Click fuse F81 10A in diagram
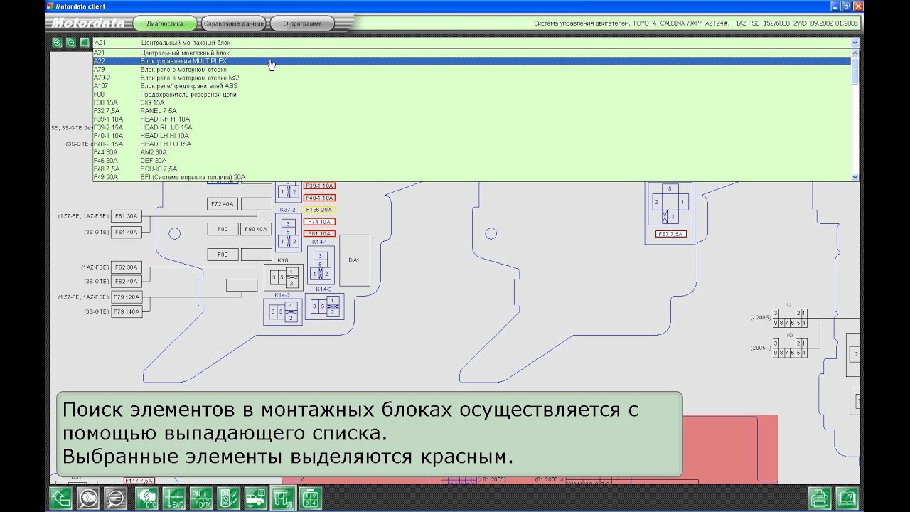Screen dimensions: 910x512 click(x=319, y=233)
